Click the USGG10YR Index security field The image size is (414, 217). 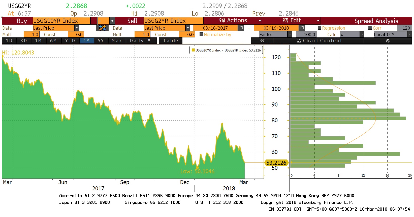pos(61,21)
